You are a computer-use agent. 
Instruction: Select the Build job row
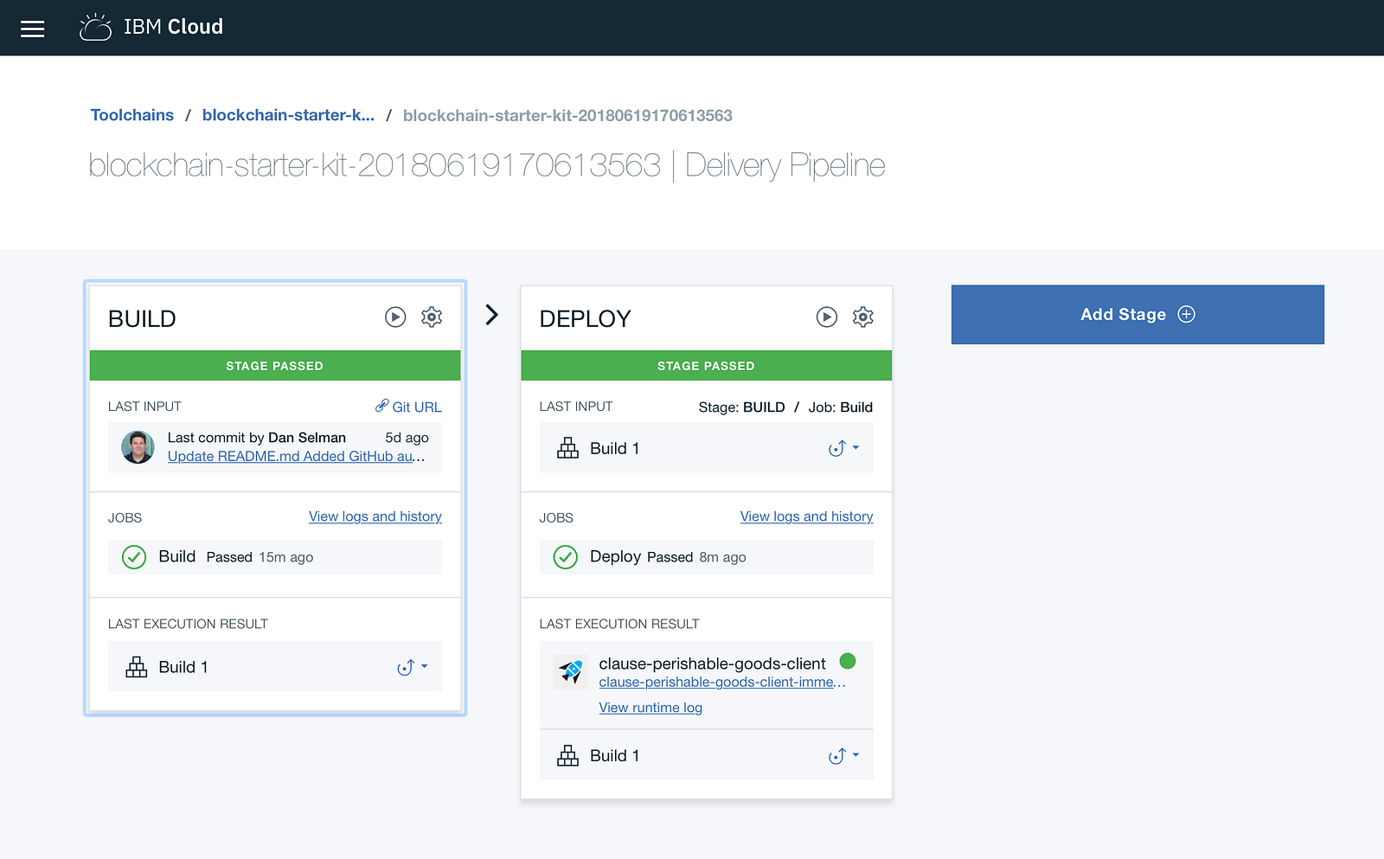275,557
